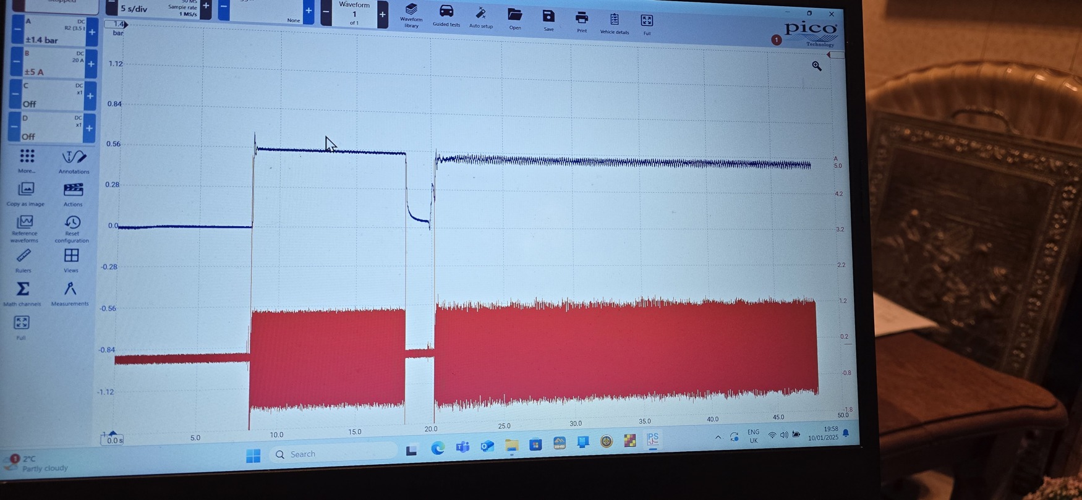Show hidden system tray icons

point(718,437)
